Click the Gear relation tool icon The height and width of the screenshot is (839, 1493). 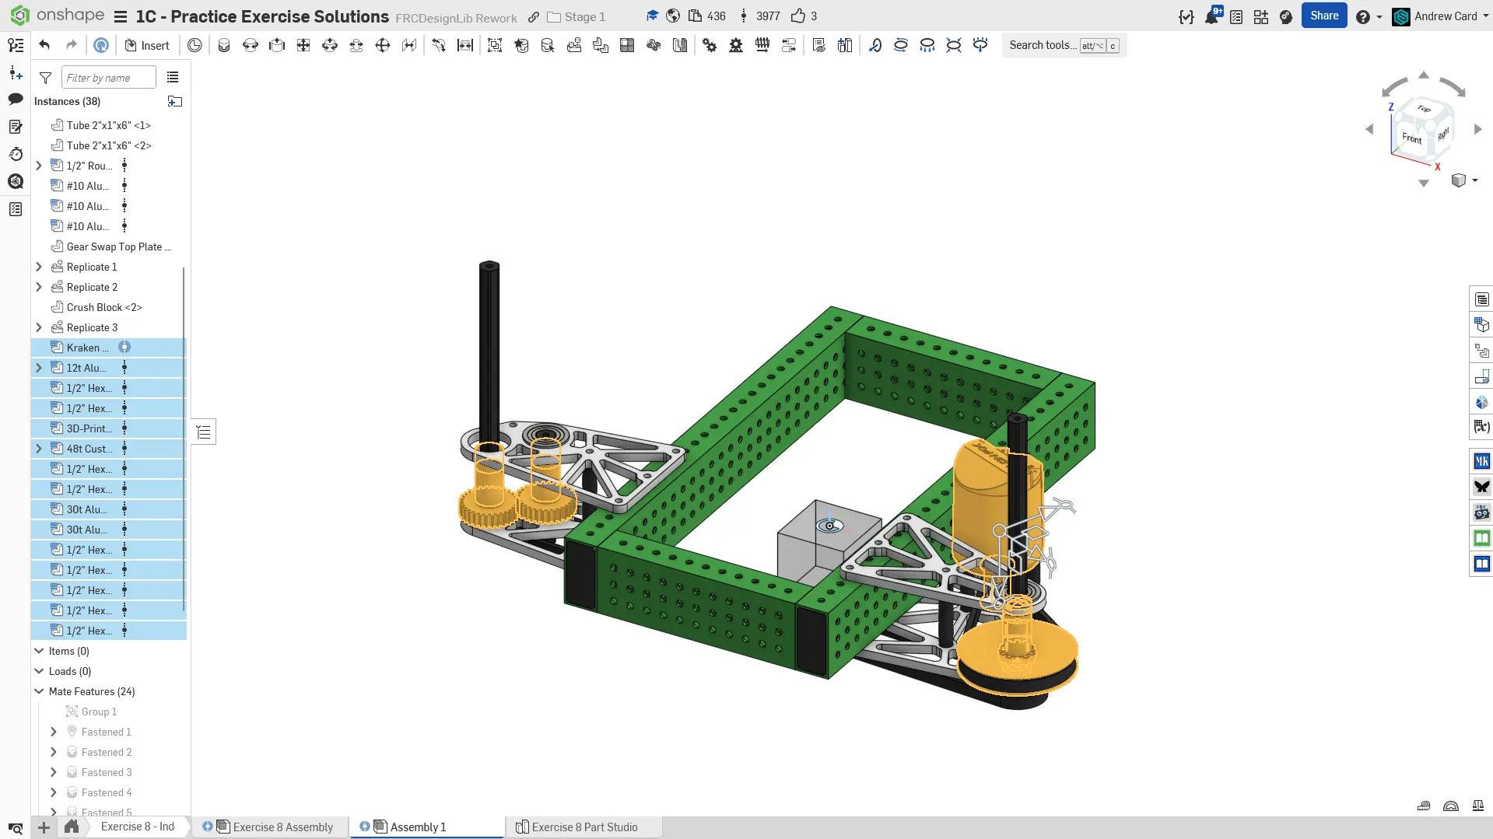[x=710, y=45]
